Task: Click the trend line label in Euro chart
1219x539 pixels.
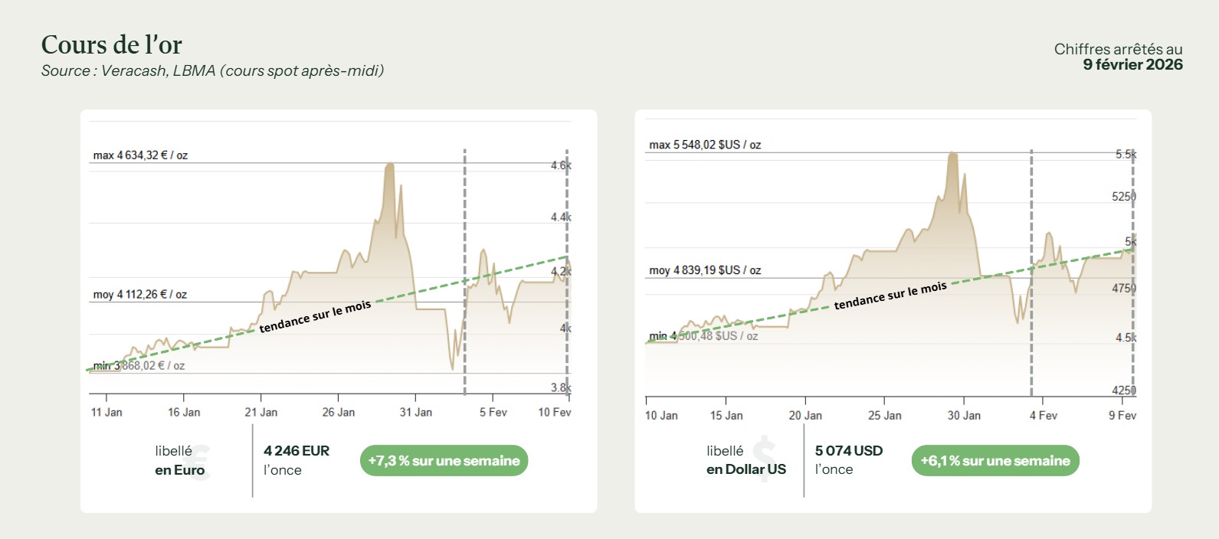Action: (315, 316)
